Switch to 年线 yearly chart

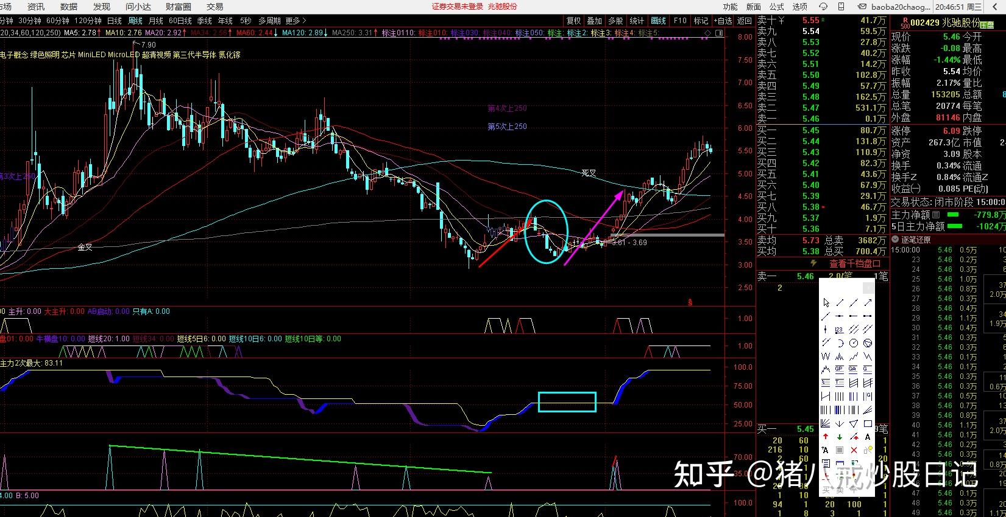point(225,21)
